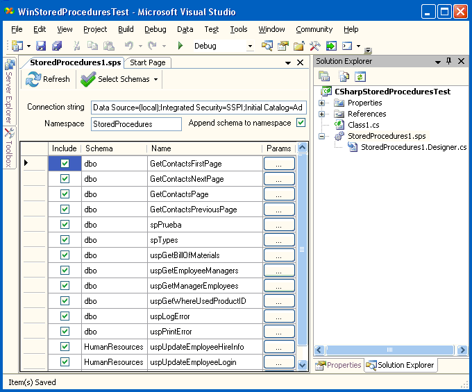Click the New Project toolbar icon
The image size is (472, 392).
17,46
